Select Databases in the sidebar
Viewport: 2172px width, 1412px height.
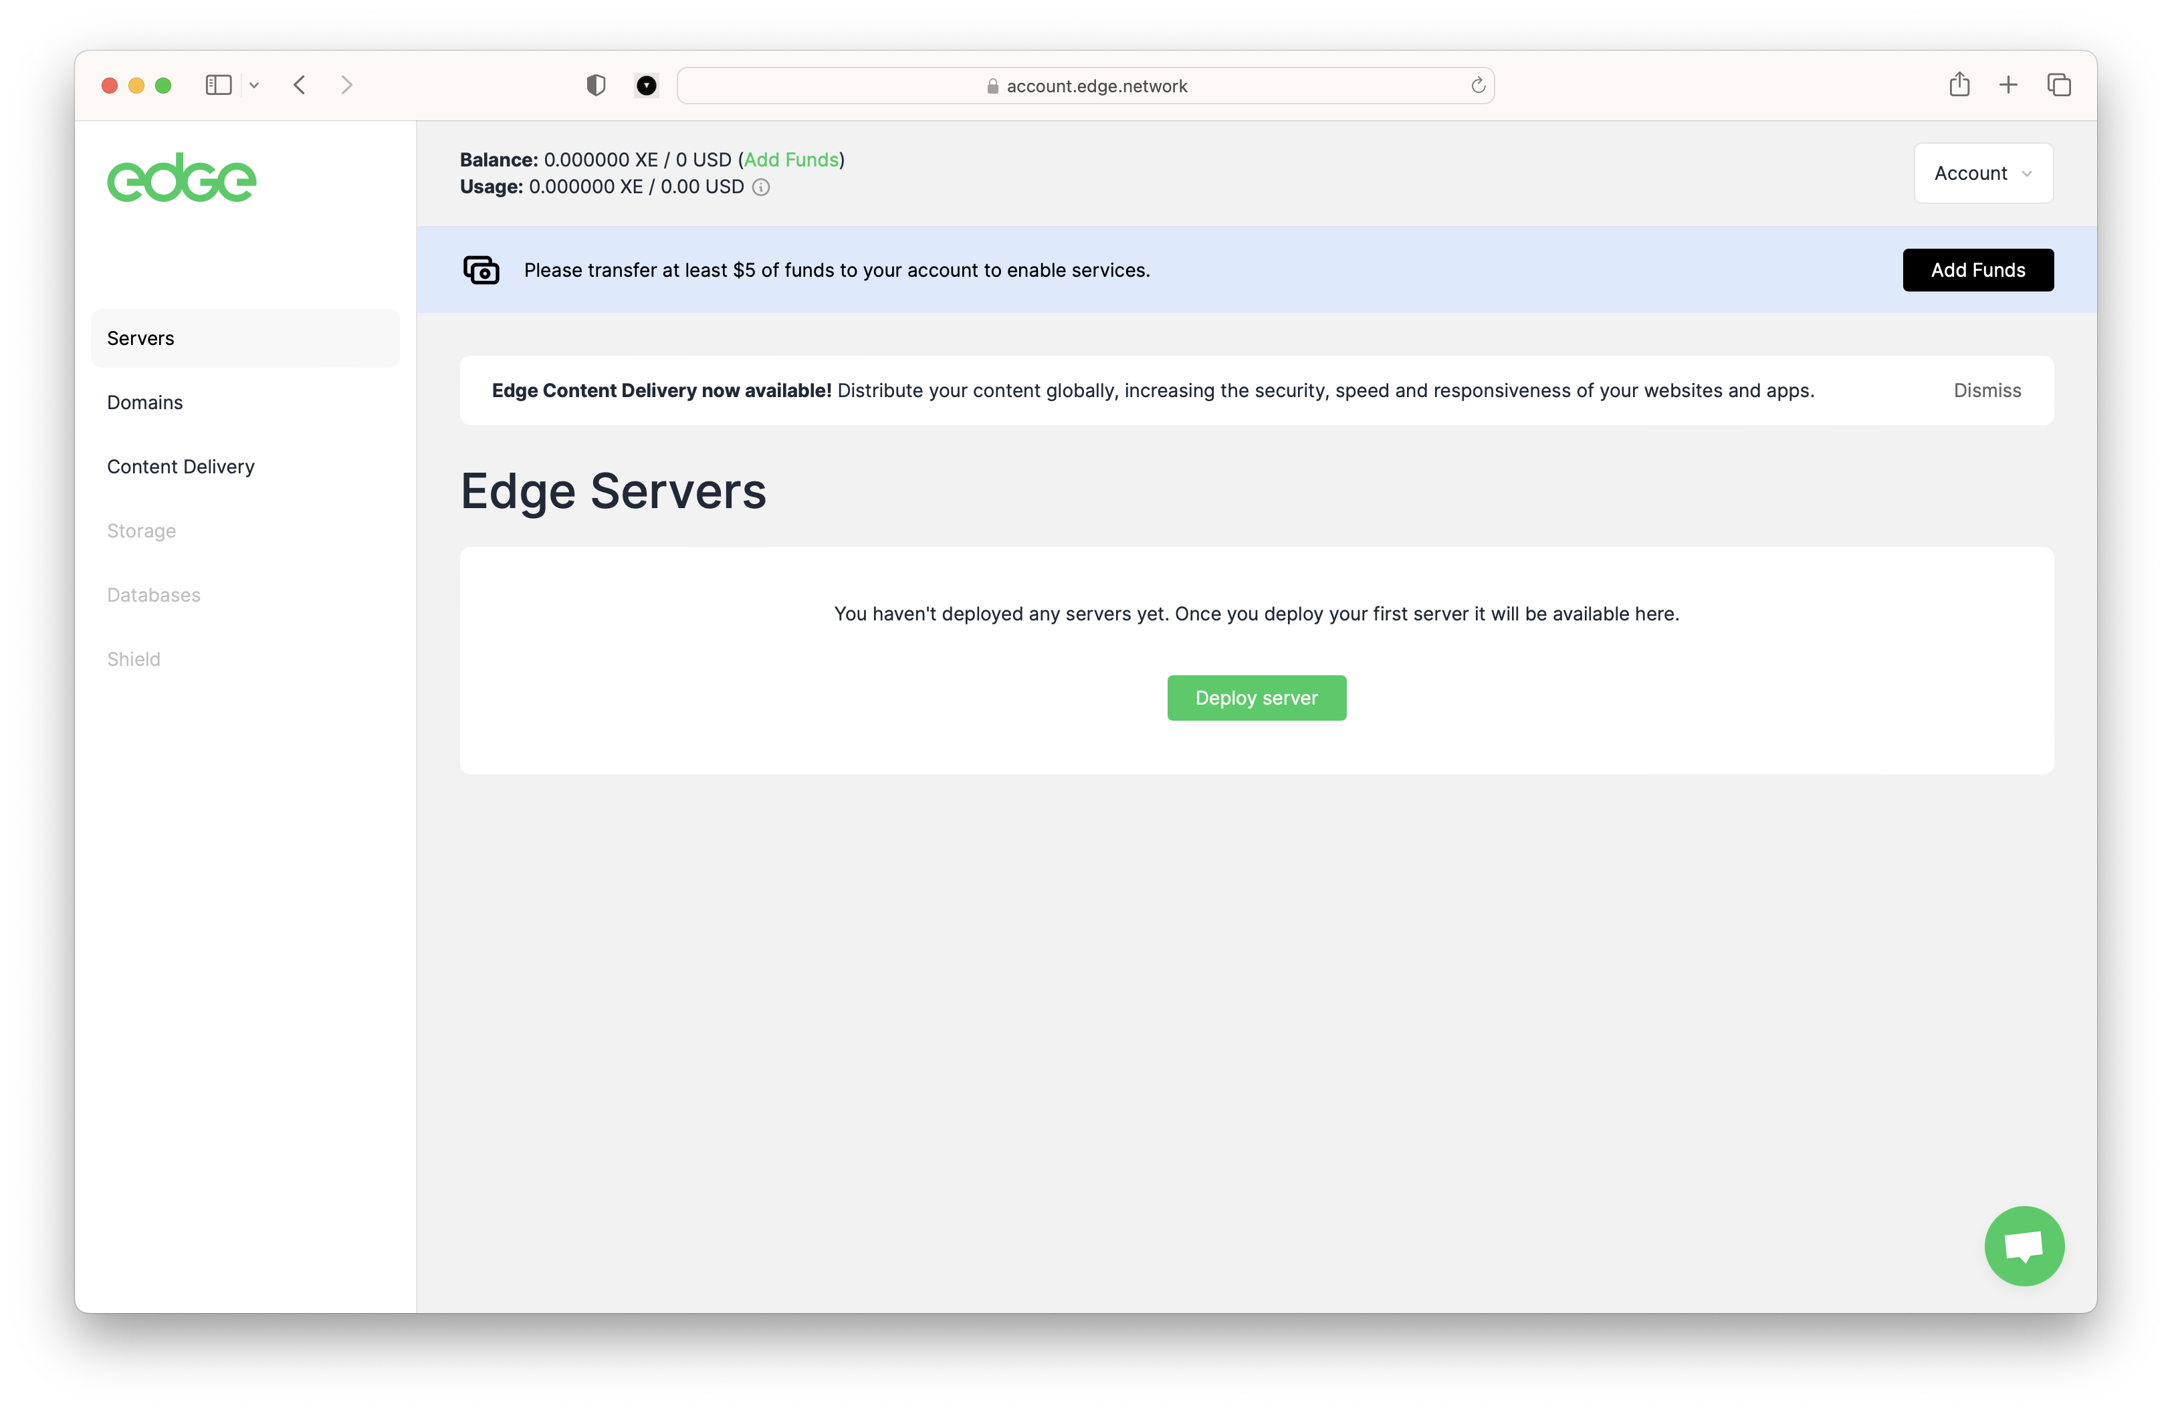153,595
